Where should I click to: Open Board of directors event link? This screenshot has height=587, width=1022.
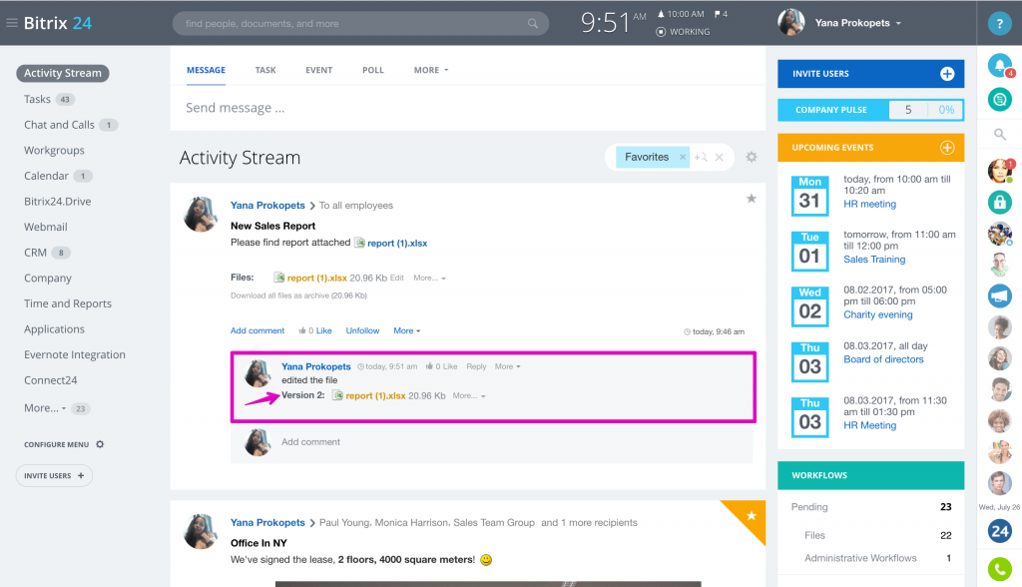pos(883,359)
